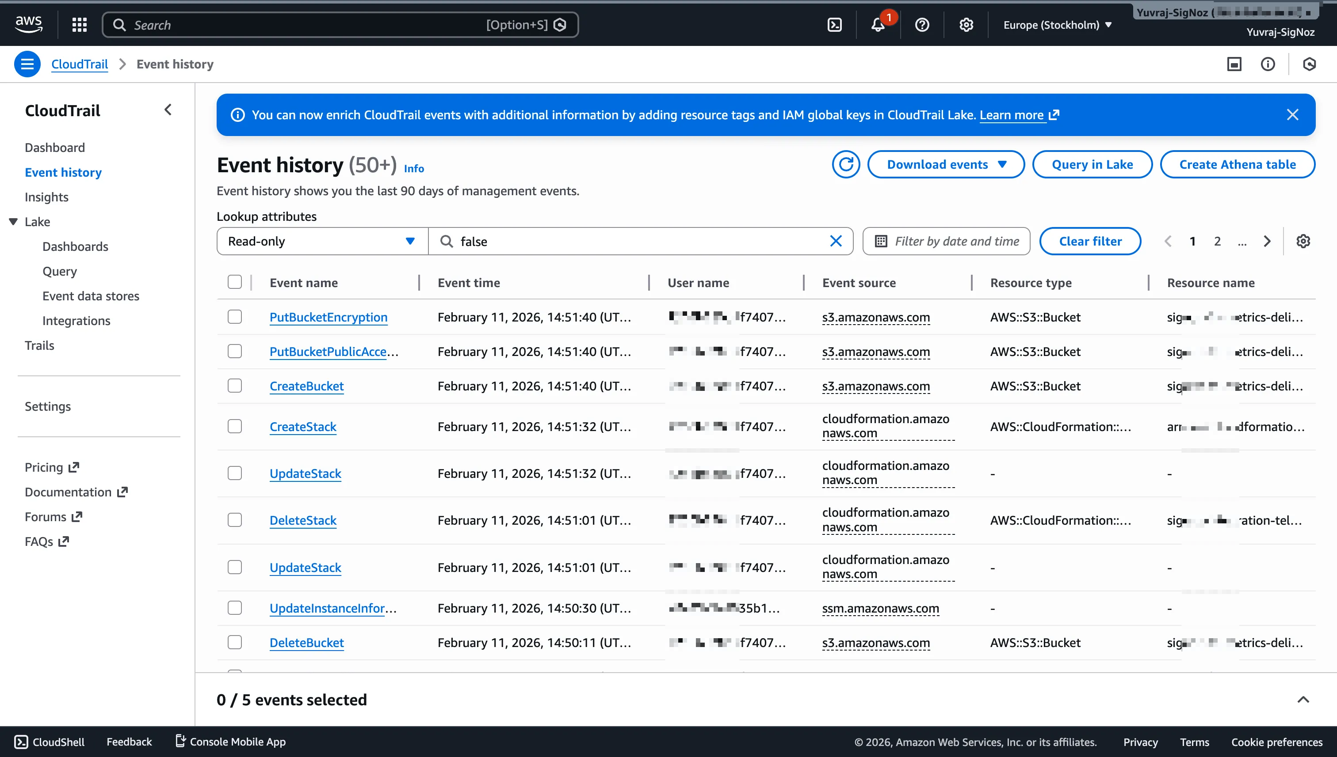Open split panel view from top right
Viewport: 1337px width, 757px height.
pos(1234,64)
